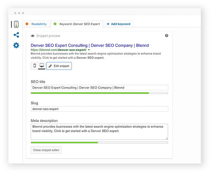
Task: Expand the dropdown arrow beside the URL
Action: [89, 50]
